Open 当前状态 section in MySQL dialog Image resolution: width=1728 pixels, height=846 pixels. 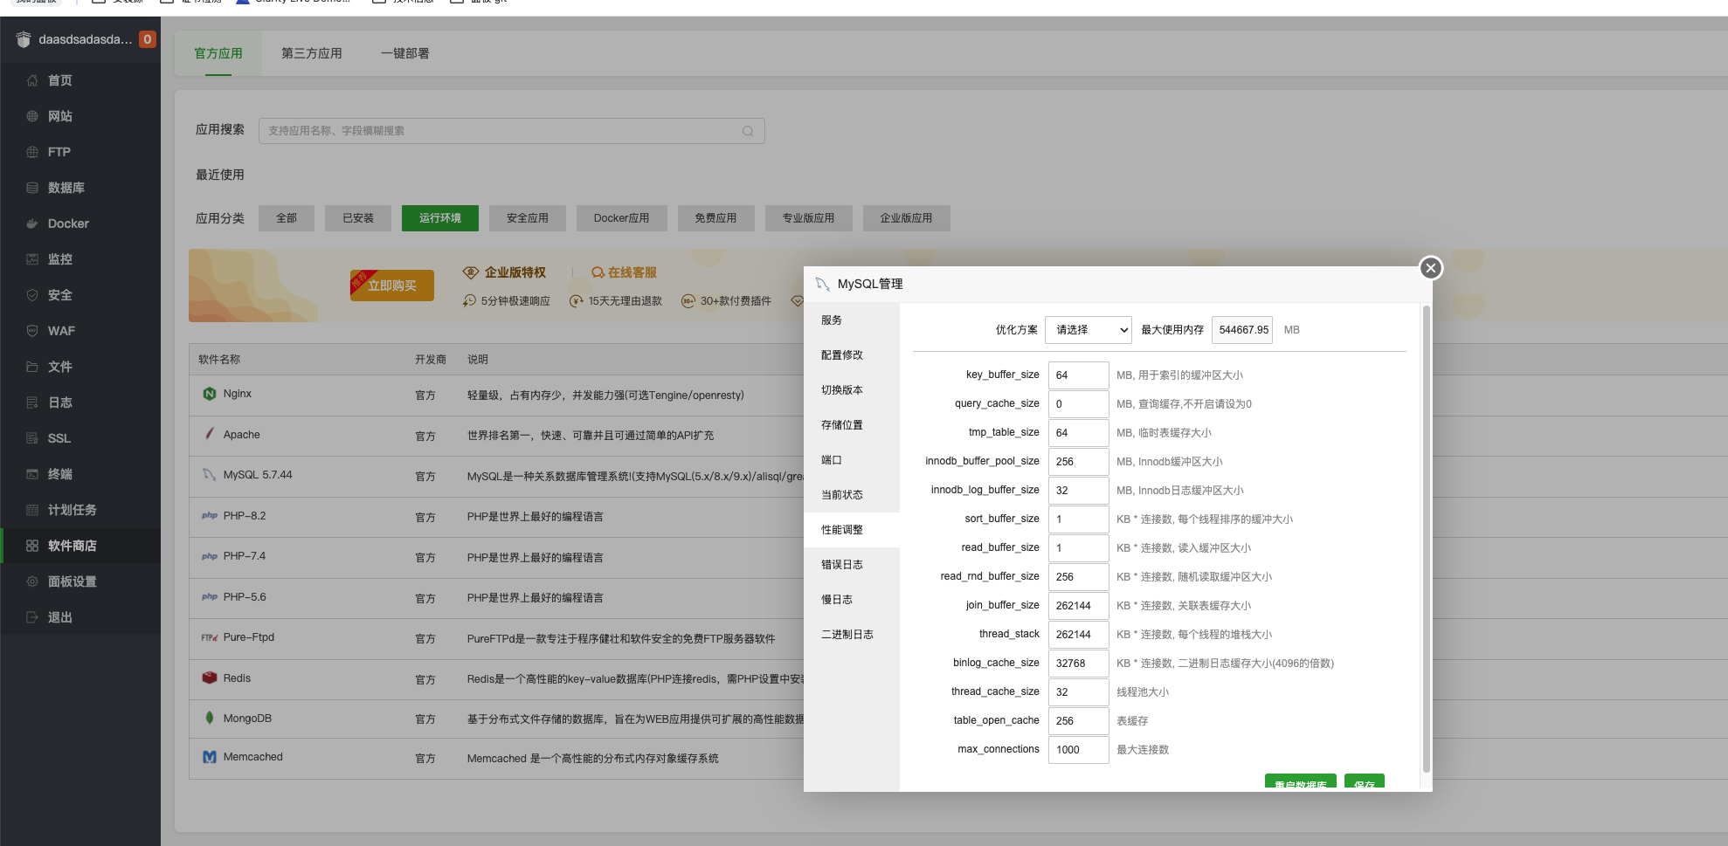(x=852, y=495)
